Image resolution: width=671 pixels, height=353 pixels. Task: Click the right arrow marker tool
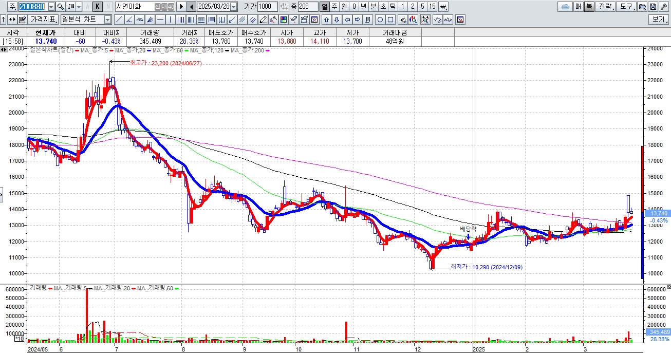pos(357,20)
